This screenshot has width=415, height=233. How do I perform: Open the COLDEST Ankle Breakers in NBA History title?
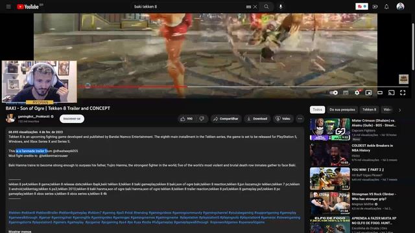tap(372, 148)
